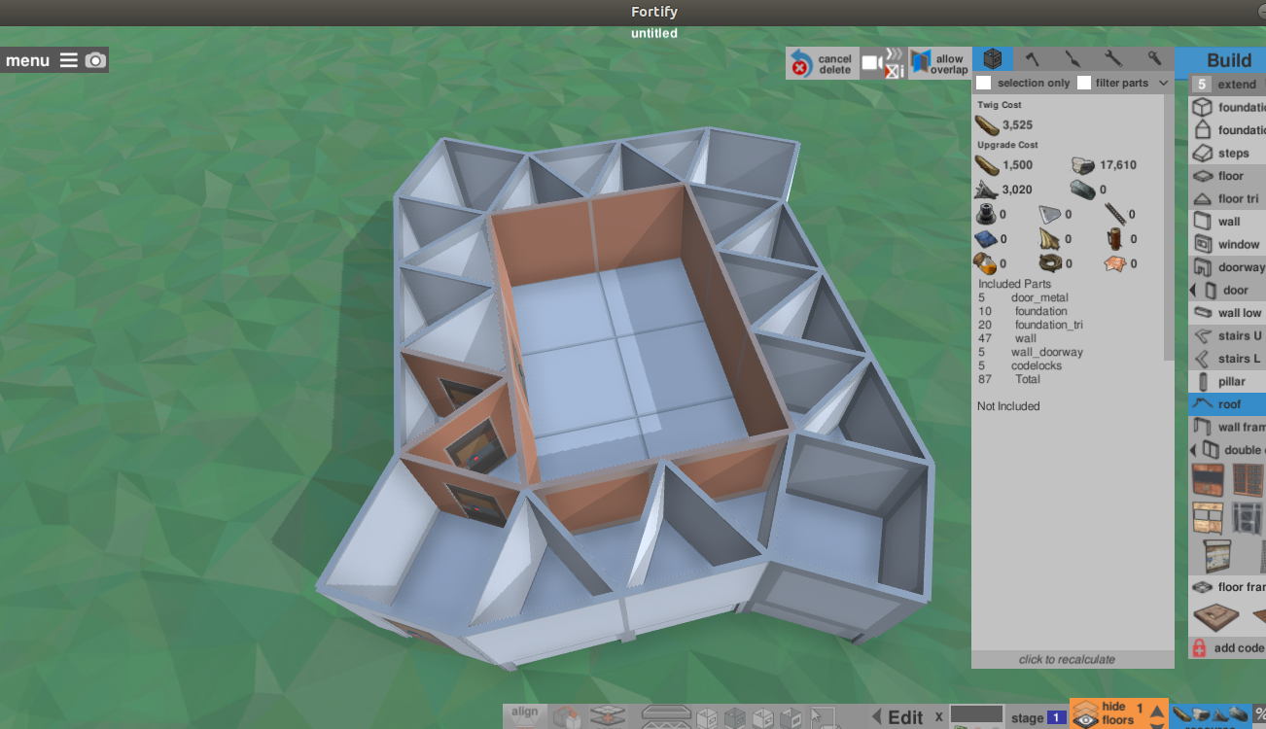Screen dimensions: 1266x729
Task: Toggle the camera info icon
Action: coord(883,64)
